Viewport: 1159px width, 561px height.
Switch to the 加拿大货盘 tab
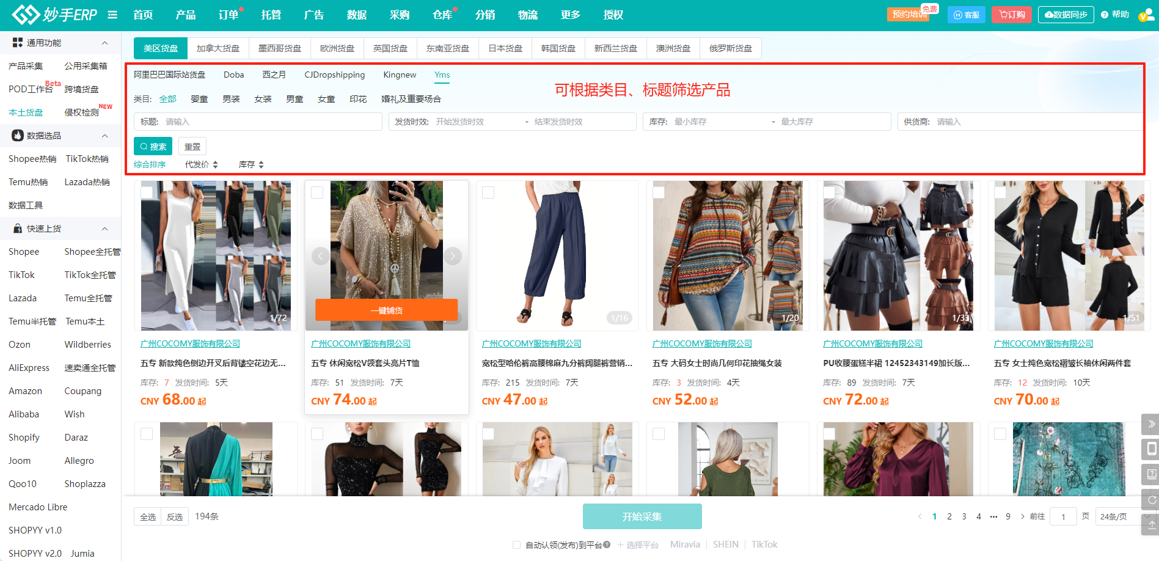click(218, 48)
